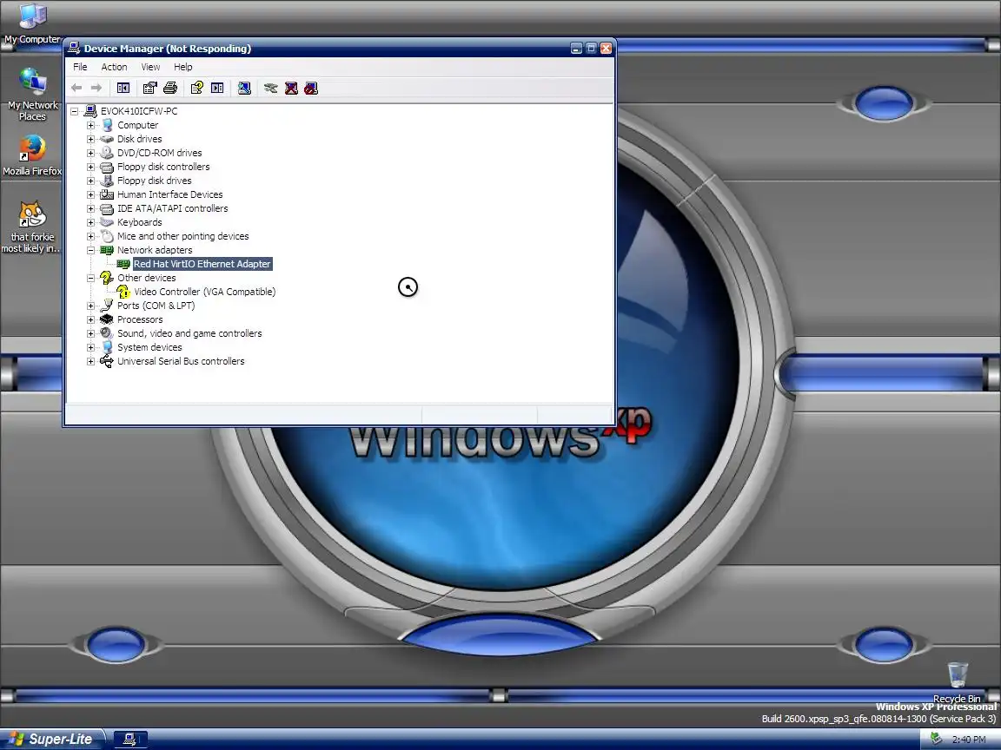This screenshot has width=1001, height=750.
Task: Maximize the Device Manager window
Action: [x=591, y=49]
